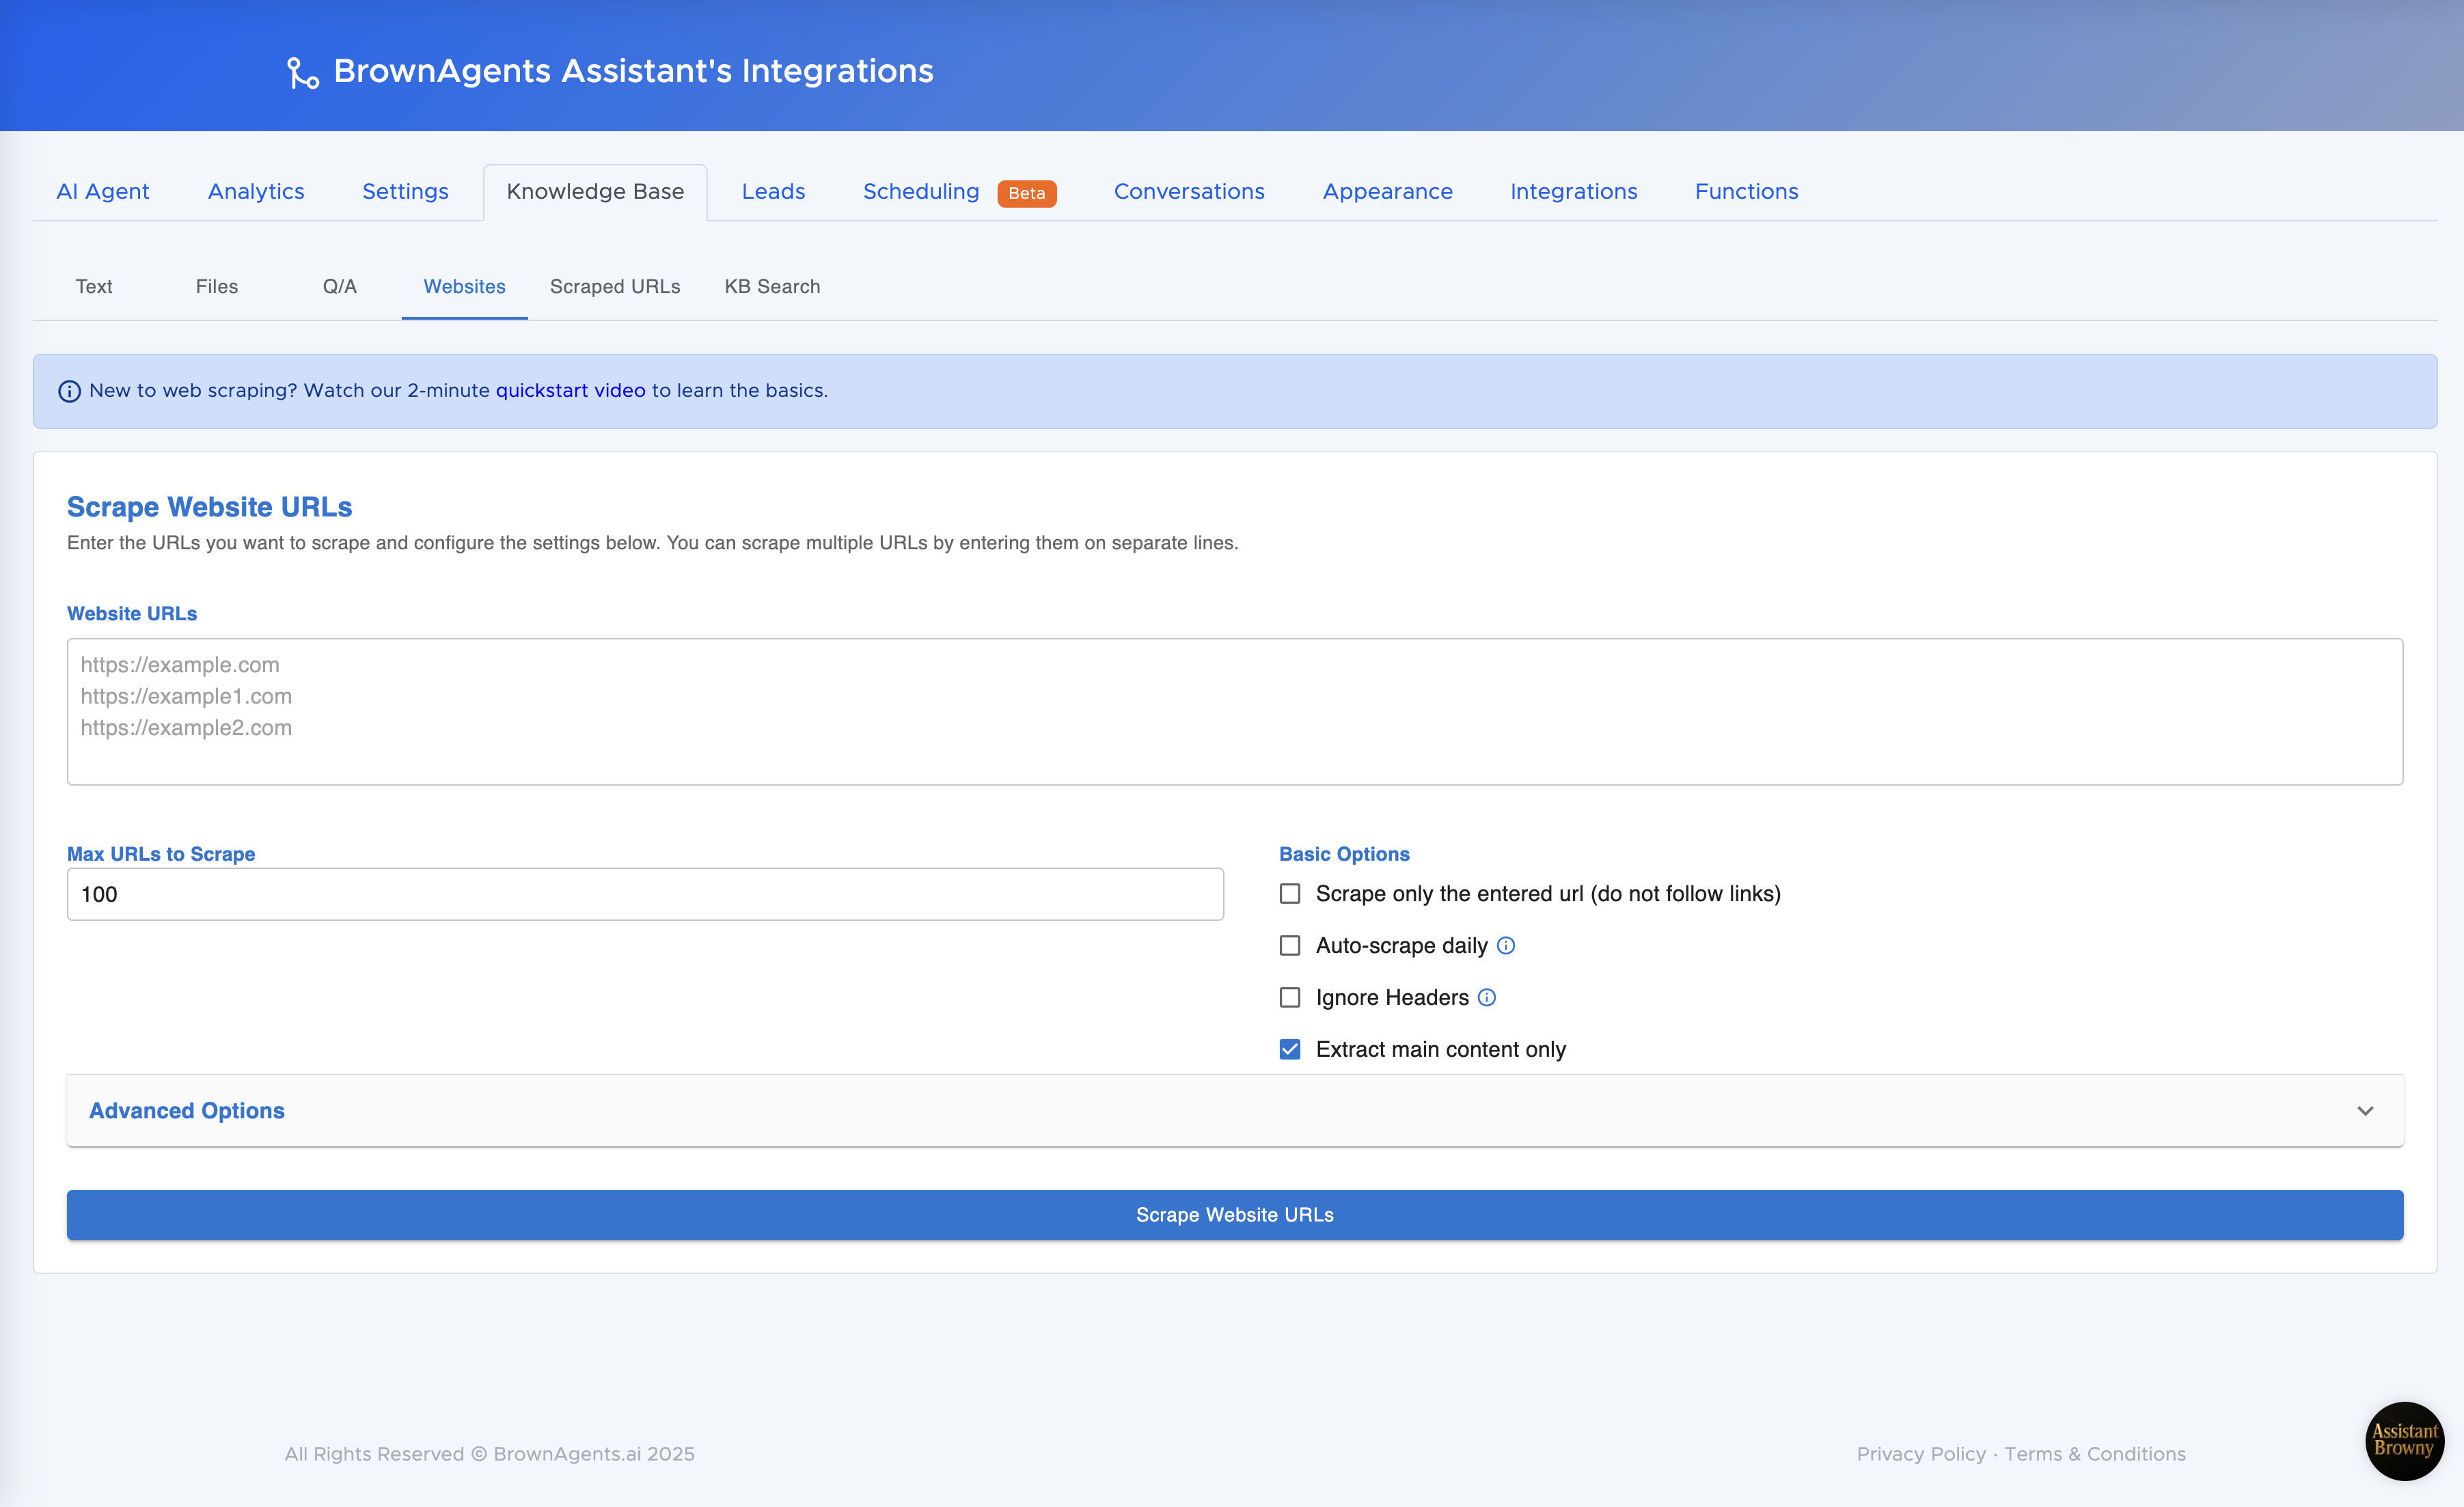Focus the Max URLs to Scrape field
This screenshot has height=1507, width=2464.
click(x=645, y=894)
